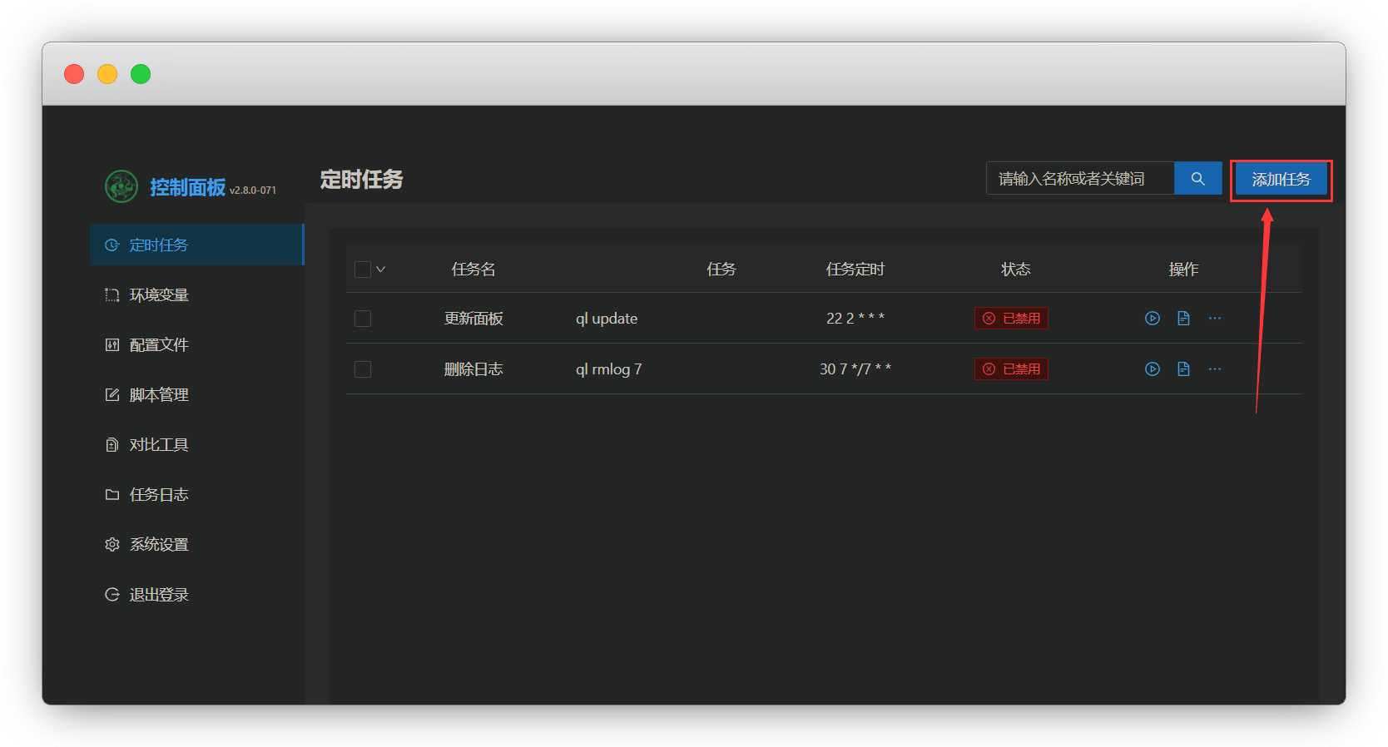The width and height of the screenshot is (1388, 747).
Task: Open 环境变量 in the sidebar
Action: 159,295
